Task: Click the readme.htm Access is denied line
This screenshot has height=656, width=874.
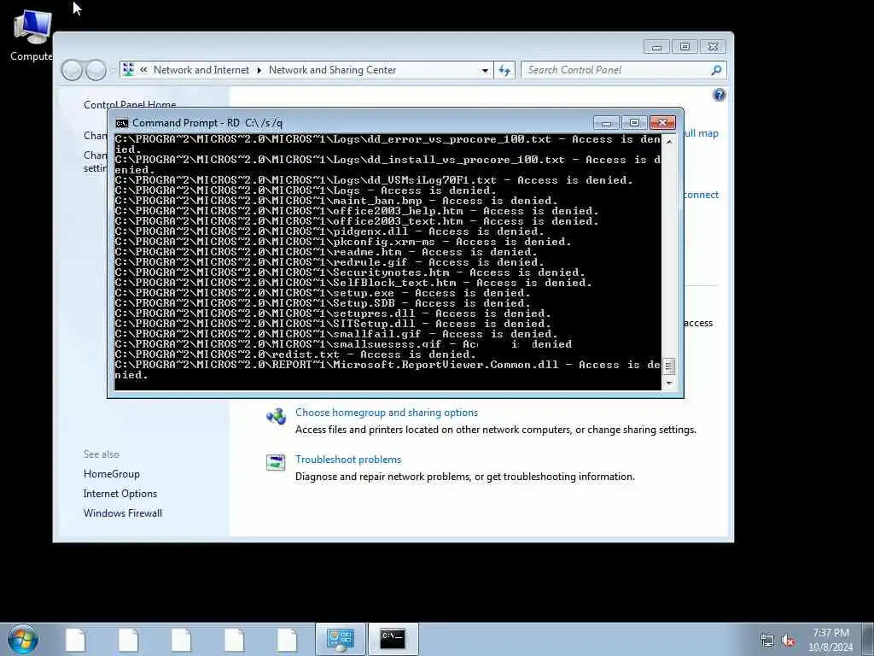Action: [327, 252]
